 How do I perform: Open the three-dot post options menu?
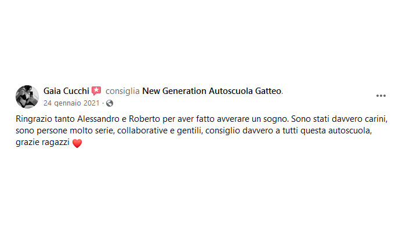tap(381, 96)
